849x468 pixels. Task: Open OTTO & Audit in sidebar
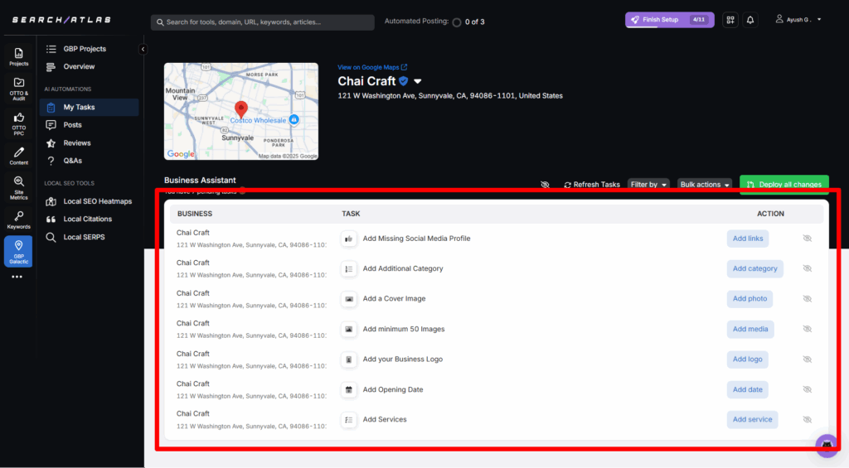coord(18,89)
